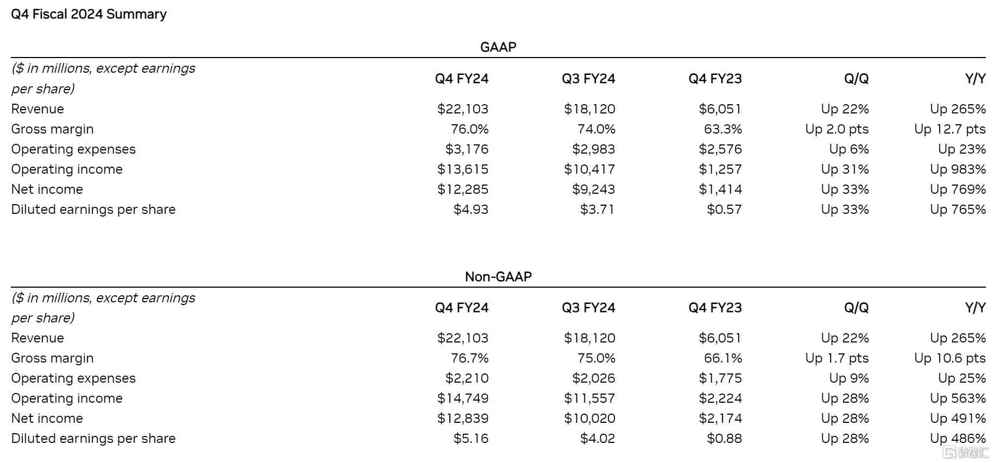This screenshot has height=463, width=993.
Task: Click GAAP diluted EPS value $4.93
Action: pyautogui.click(x=470, y=210)
